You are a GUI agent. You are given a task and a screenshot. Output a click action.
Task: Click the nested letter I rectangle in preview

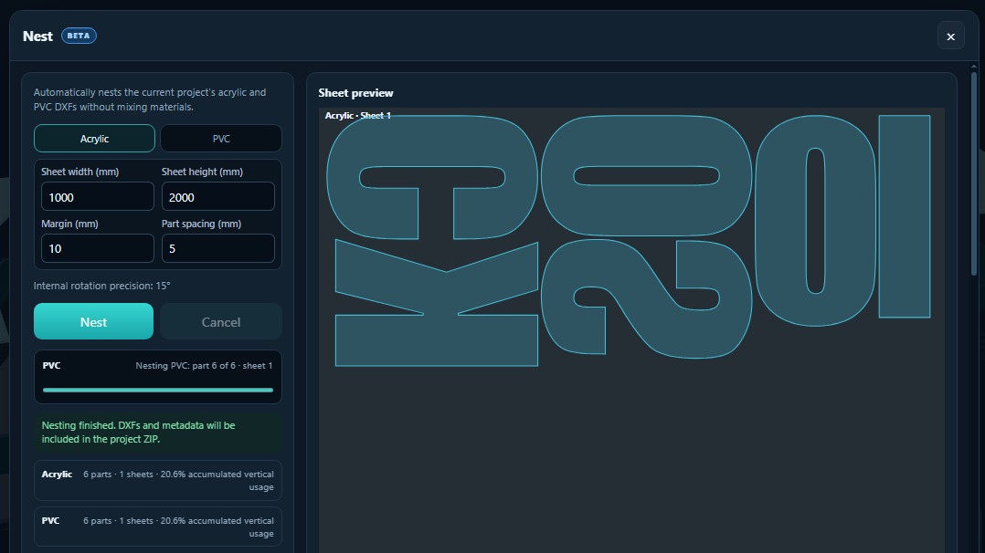904,216
